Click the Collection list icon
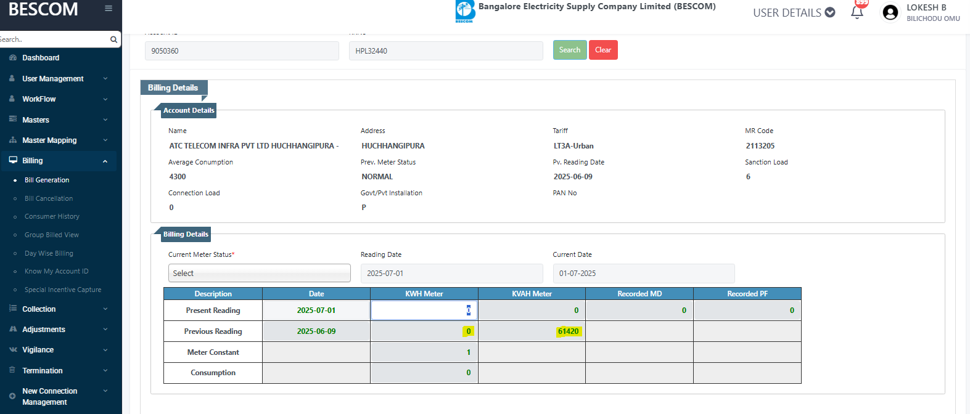The width and height of the screenshot is (970, 414). point(13,309)
